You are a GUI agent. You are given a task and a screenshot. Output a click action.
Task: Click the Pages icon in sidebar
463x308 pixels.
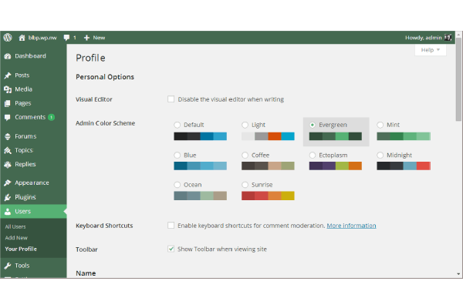[7, 103]
